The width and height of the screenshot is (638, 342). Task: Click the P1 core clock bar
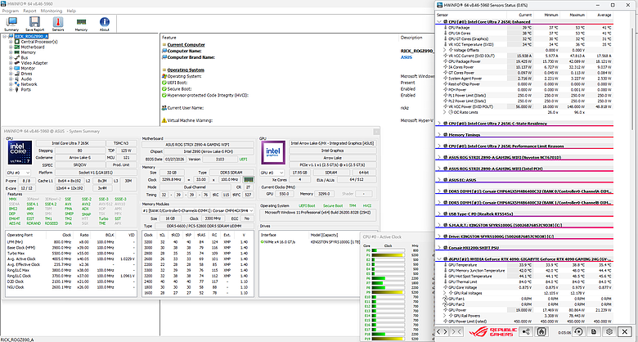389,255
